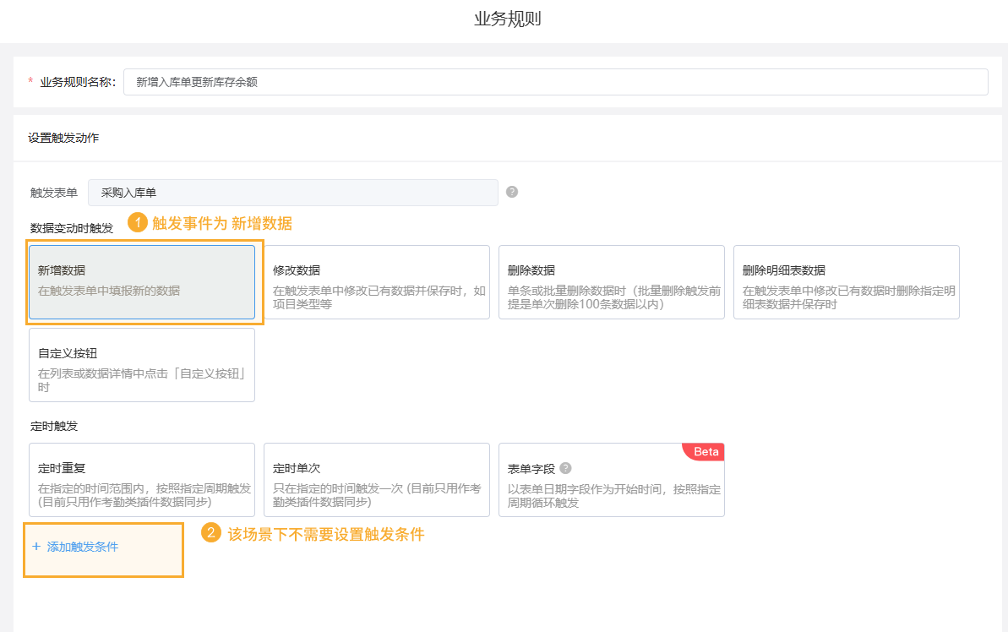Click the orange number 2 annotation badge
The height and width of the screenshot is (632, 1008).
(211, 533)
